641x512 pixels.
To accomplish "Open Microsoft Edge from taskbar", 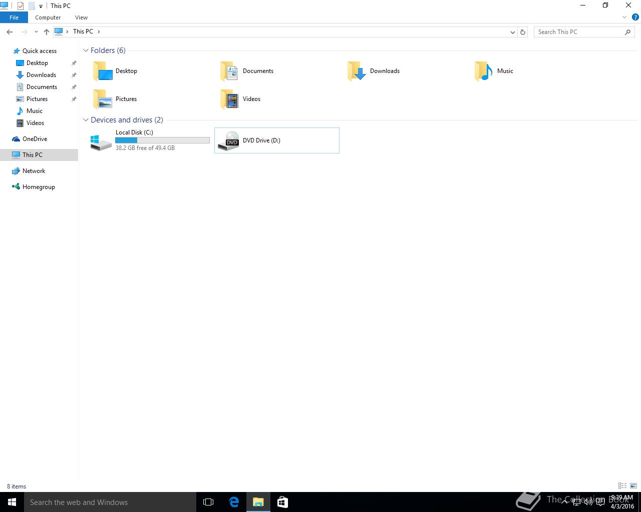I will (234, 502).
